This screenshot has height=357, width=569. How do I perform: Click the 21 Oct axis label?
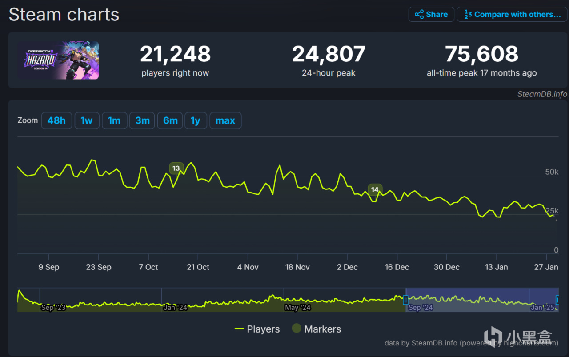coord(198,267)
